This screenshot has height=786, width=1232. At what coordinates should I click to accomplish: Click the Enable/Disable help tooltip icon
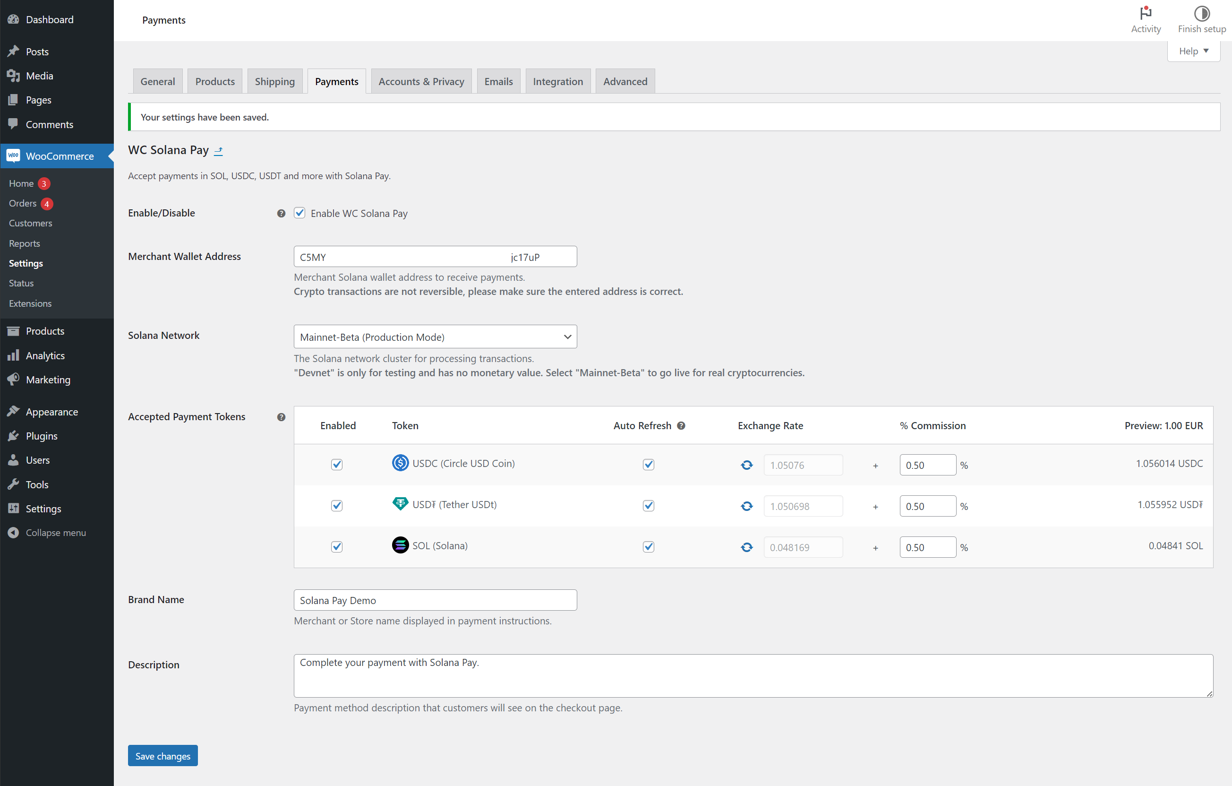coord(281,213)
